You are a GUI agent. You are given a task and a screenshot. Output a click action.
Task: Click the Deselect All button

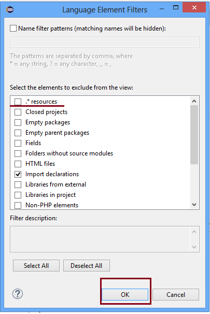point(87,265)
